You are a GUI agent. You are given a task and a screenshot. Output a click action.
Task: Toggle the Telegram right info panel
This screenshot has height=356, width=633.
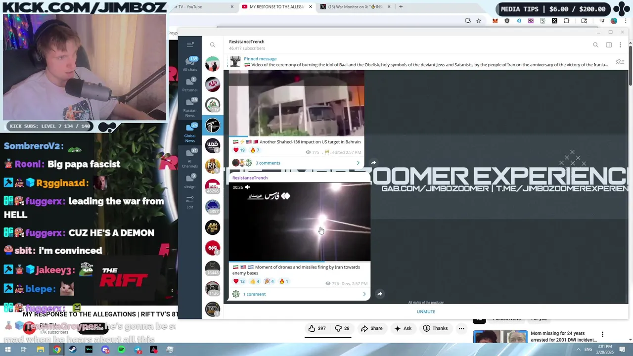609,45
